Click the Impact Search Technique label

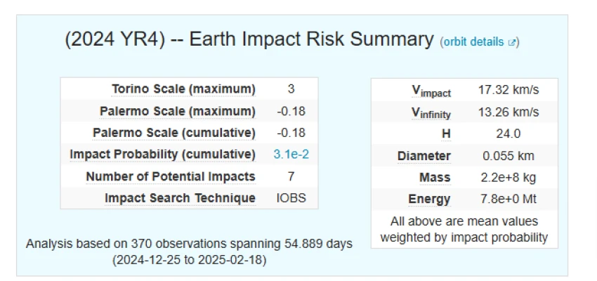180,198
